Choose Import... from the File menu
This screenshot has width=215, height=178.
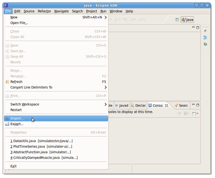pyautogui.click(x=56, y=118)
